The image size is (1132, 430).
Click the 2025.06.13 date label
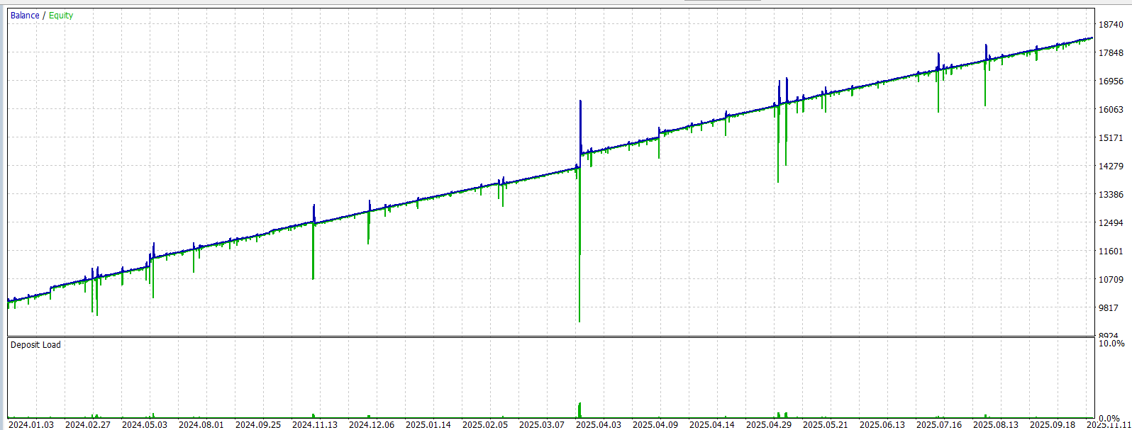point(882,425)
